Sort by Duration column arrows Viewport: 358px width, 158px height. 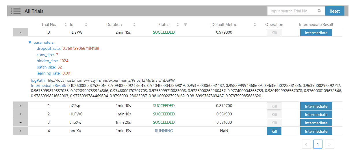[x=134, y=25]
